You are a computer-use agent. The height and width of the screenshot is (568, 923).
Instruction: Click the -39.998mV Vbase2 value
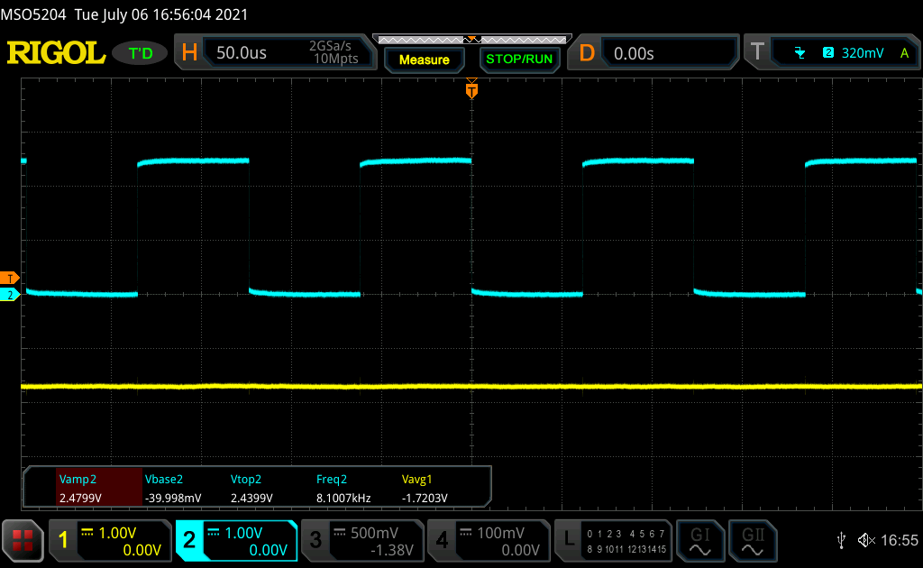click(x=173, y=498)
